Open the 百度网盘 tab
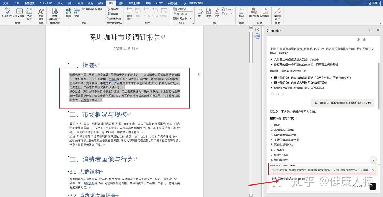Image resolution: width=383 pixels, height=197 pixels. click(173, 3)
